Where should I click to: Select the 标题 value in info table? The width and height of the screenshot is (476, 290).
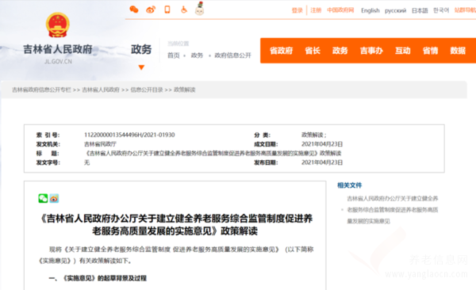pyautogui.click(x=213, y=153)
